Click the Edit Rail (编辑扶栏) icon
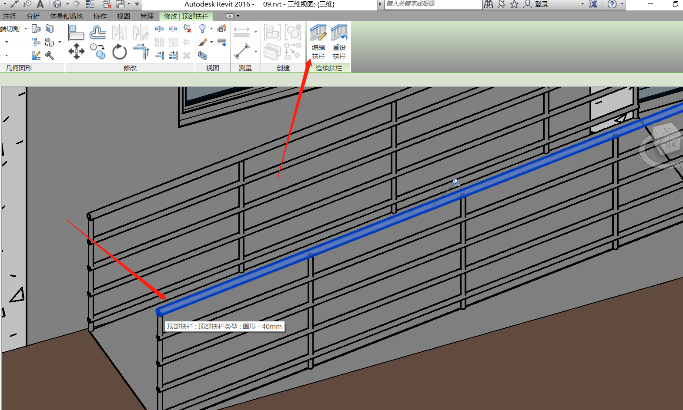Screen dimensions: 683x410 318,34
